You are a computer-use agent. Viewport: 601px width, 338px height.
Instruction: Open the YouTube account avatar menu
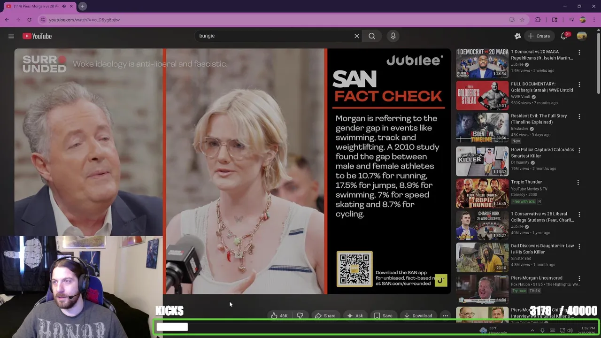click(582, 36)
